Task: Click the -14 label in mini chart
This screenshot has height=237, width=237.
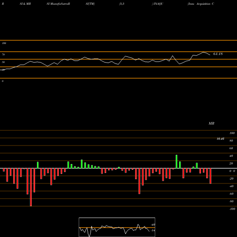Action: 153,230
